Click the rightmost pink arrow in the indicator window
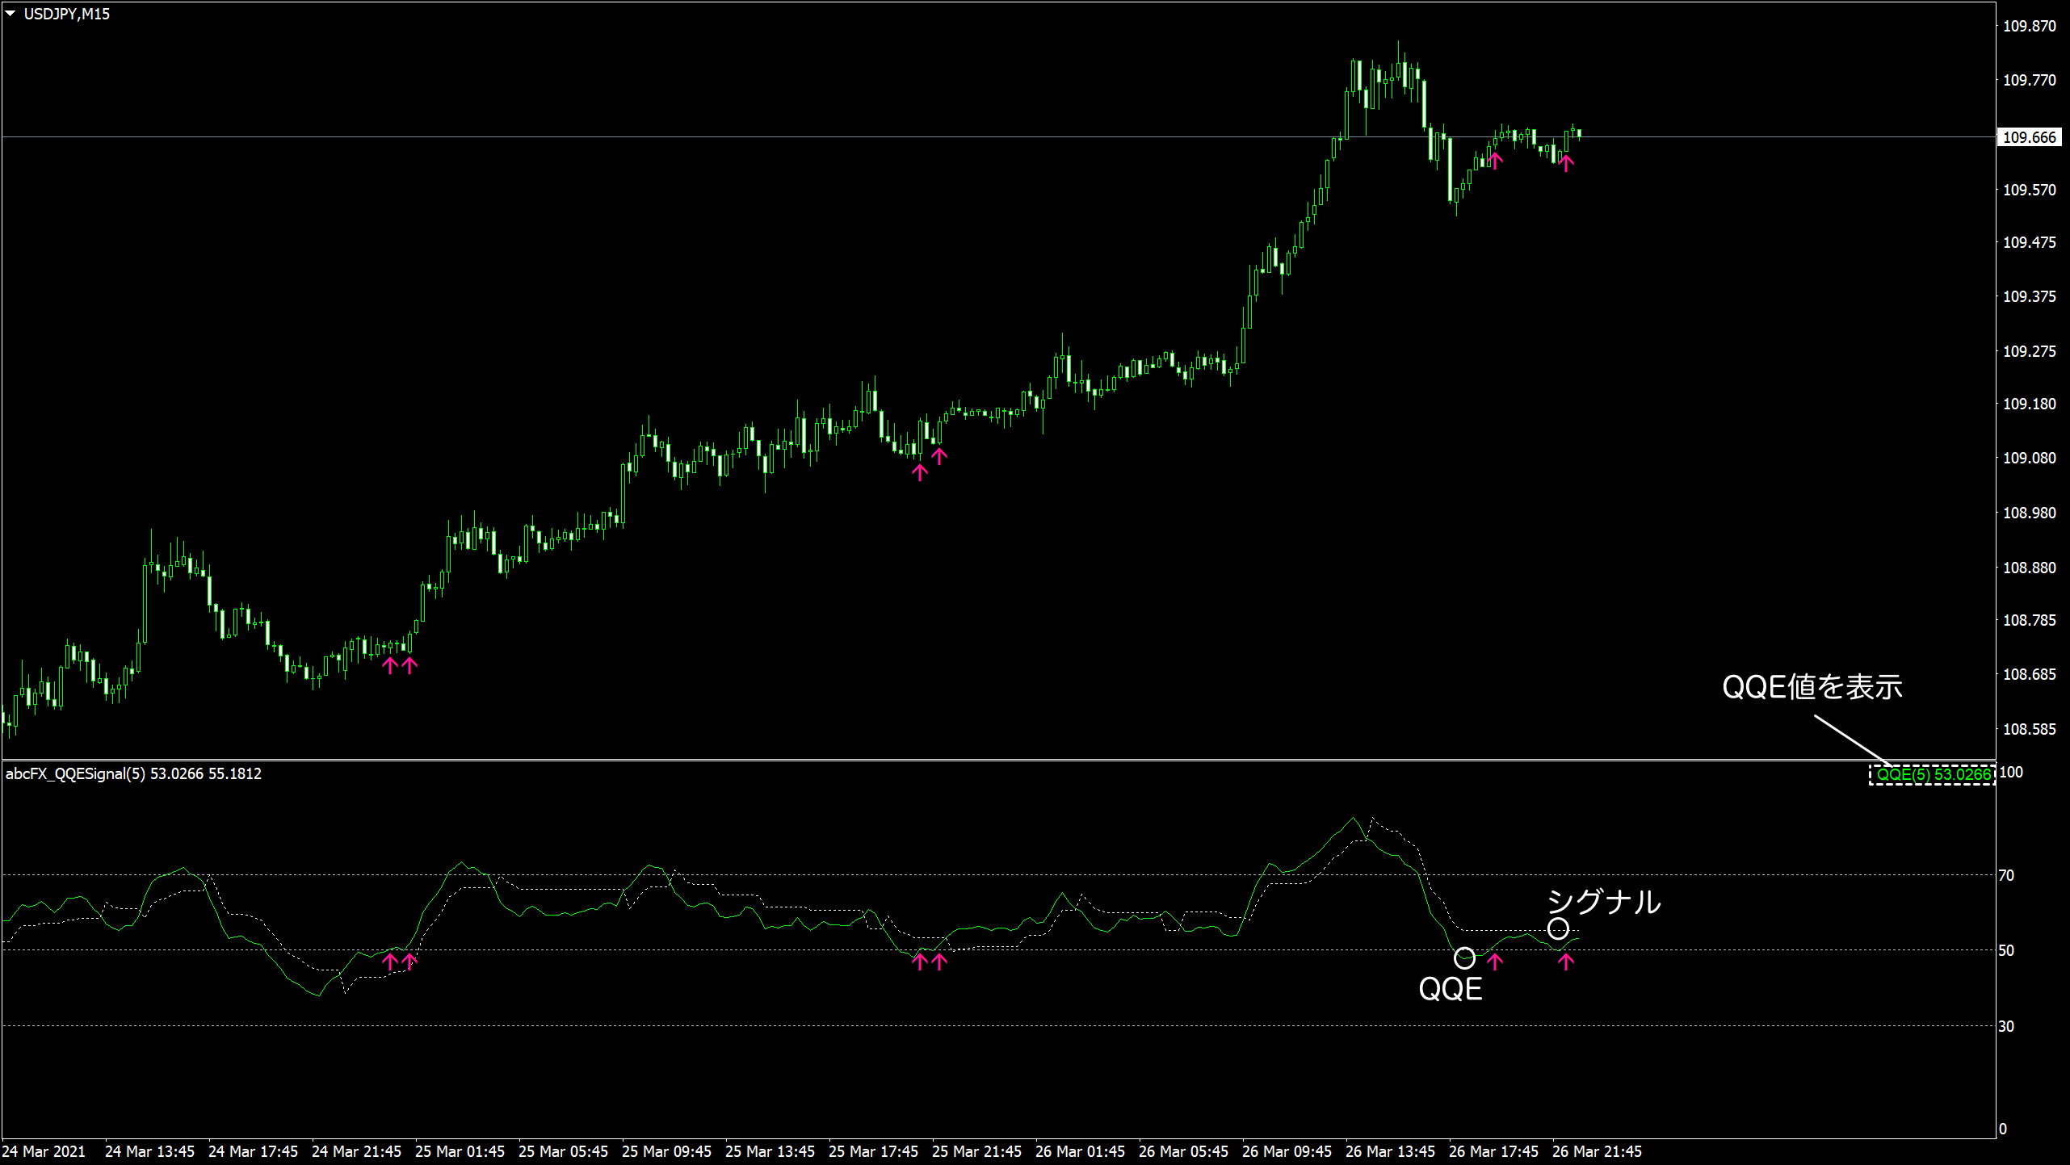 click(1566, 962)
